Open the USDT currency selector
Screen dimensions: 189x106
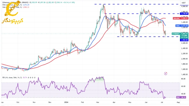click(x=183, y=3)
